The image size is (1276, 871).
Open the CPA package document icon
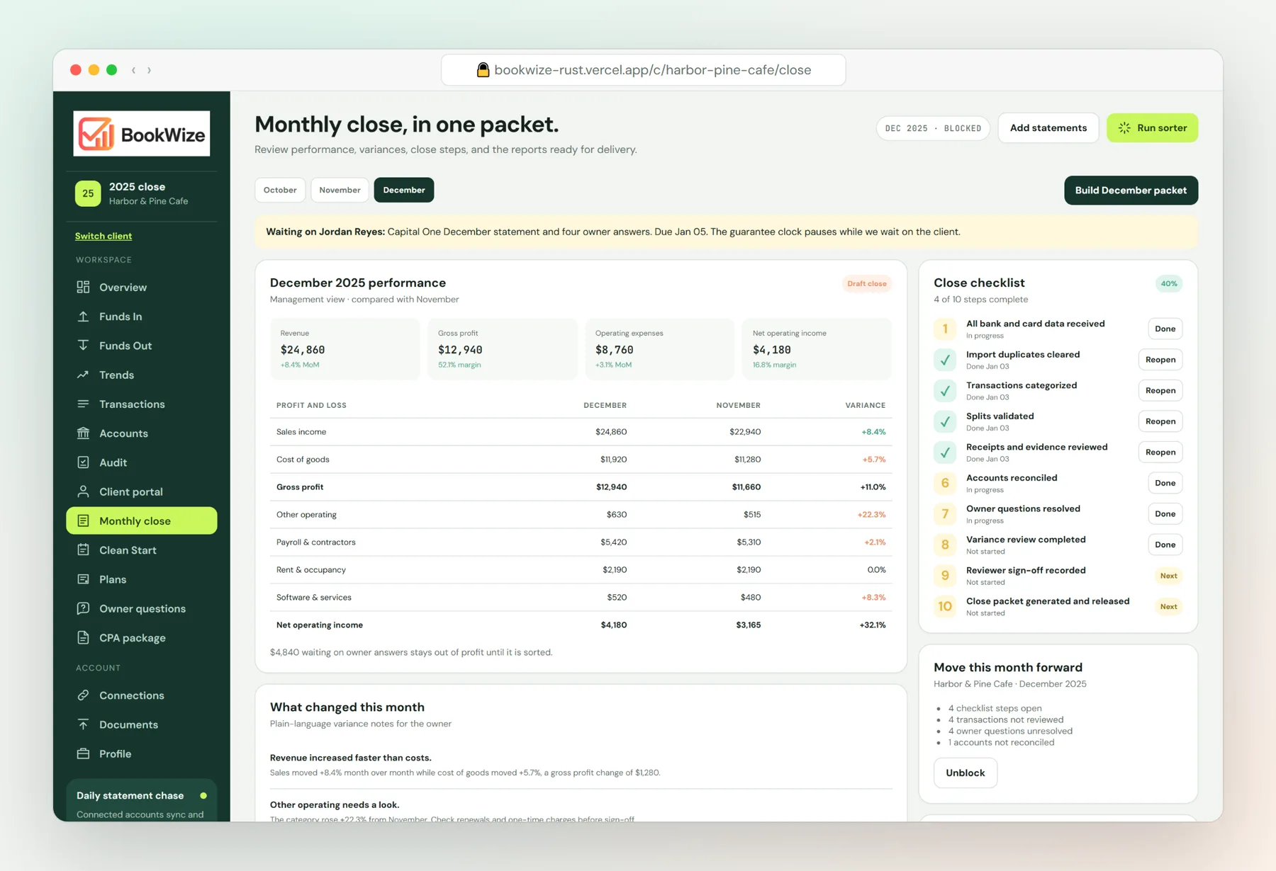tap(83, 637)
